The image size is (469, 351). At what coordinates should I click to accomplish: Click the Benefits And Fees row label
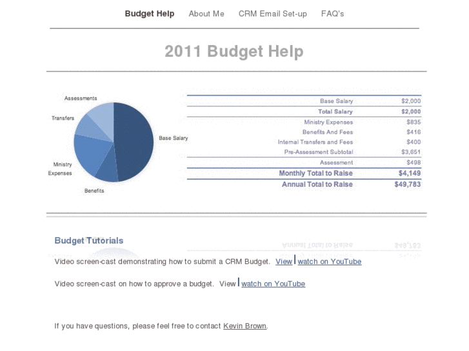coord(328,132)
